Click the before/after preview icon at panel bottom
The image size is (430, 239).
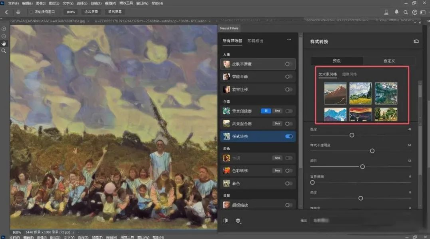pos(226,220)
